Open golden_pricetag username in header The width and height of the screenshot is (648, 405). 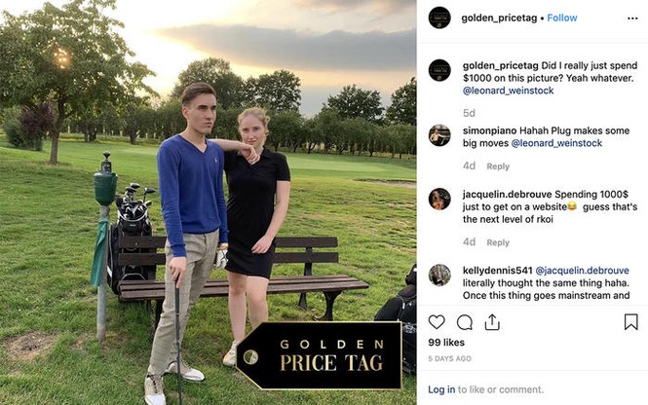click(499, 18)
